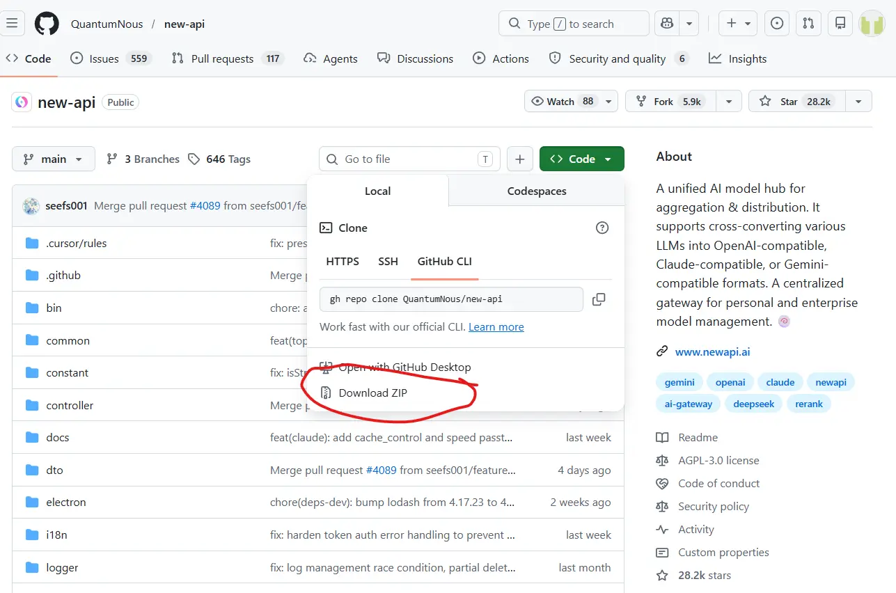
Task: Open the hamburger navigation menu
Action: coord(12,24)
